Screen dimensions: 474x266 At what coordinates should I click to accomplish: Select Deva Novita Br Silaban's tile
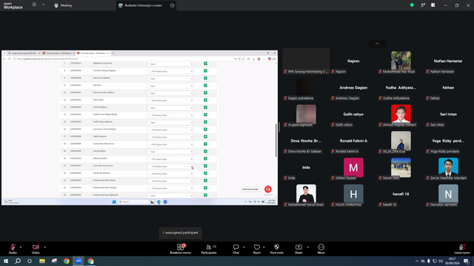(x=306, y=141)
